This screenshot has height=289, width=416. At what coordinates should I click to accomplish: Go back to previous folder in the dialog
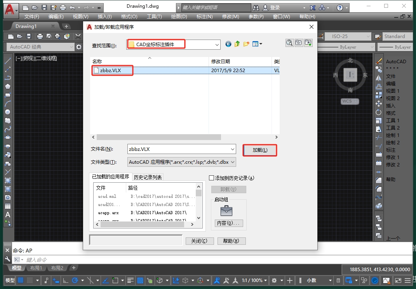coord(228,44)
